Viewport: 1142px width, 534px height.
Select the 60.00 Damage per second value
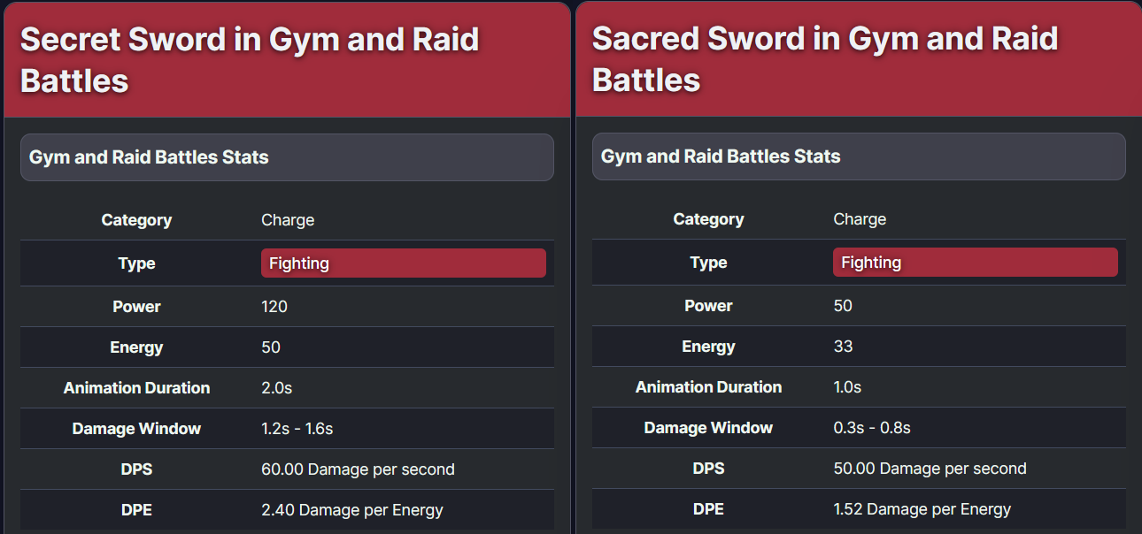358,469
